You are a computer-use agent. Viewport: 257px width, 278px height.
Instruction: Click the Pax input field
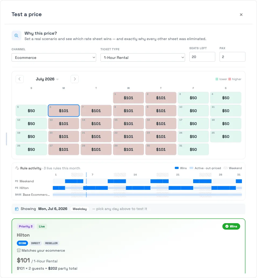(x=232, y=57)
